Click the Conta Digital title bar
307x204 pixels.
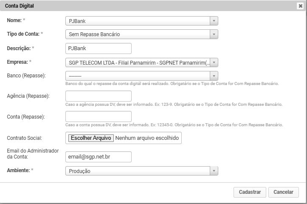tap(127, 6)
